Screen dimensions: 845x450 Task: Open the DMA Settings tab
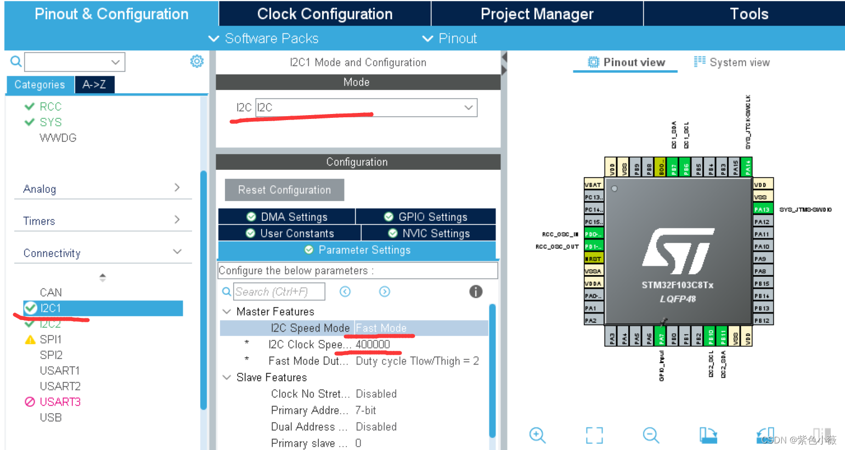pyautogui.click(x=287, y=217)
